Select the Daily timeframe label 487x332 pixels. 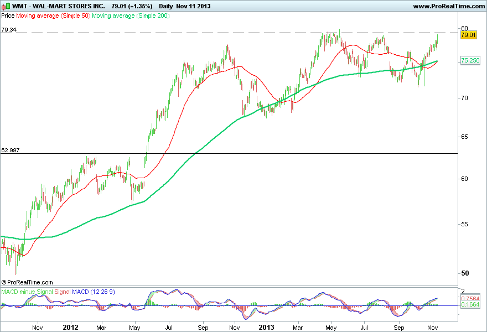tap(166, 6)
